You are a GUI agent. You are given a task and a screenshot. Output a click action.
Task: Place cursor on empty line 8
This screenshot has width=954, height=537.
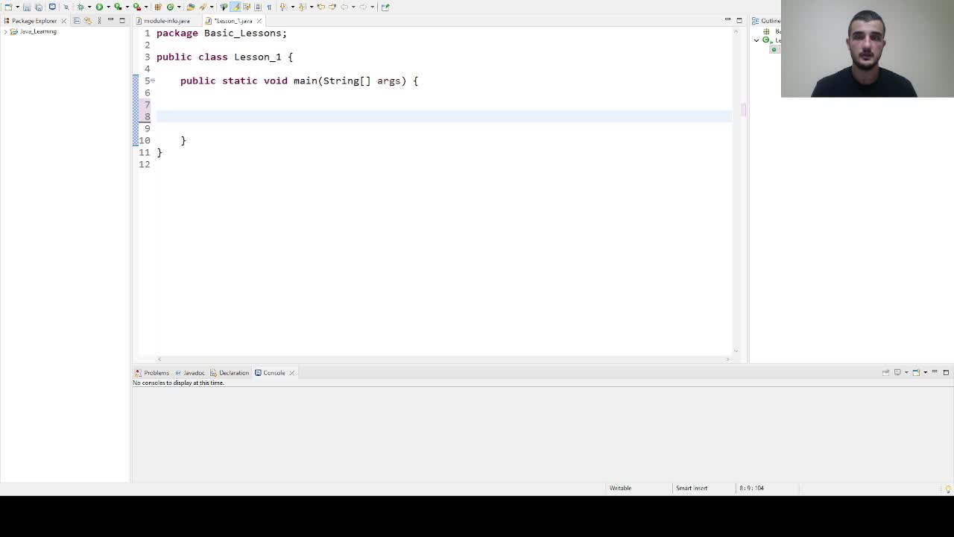coord(443,116)
